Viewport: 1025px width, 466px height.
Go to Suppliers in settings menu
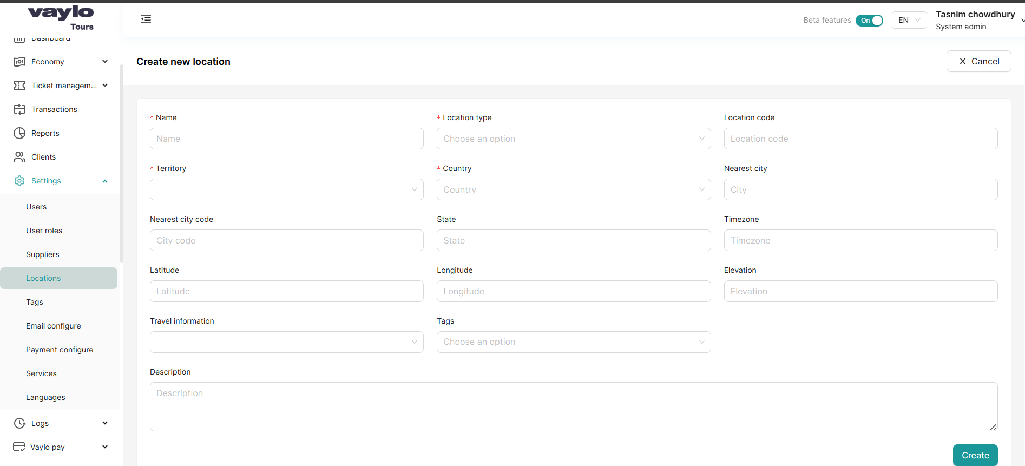point(43,254)
